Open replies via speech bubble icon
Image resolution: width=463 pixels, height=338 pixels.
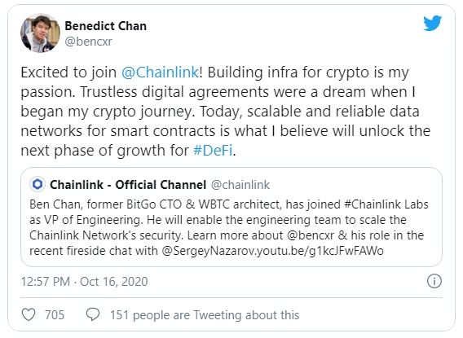(93, 314)
